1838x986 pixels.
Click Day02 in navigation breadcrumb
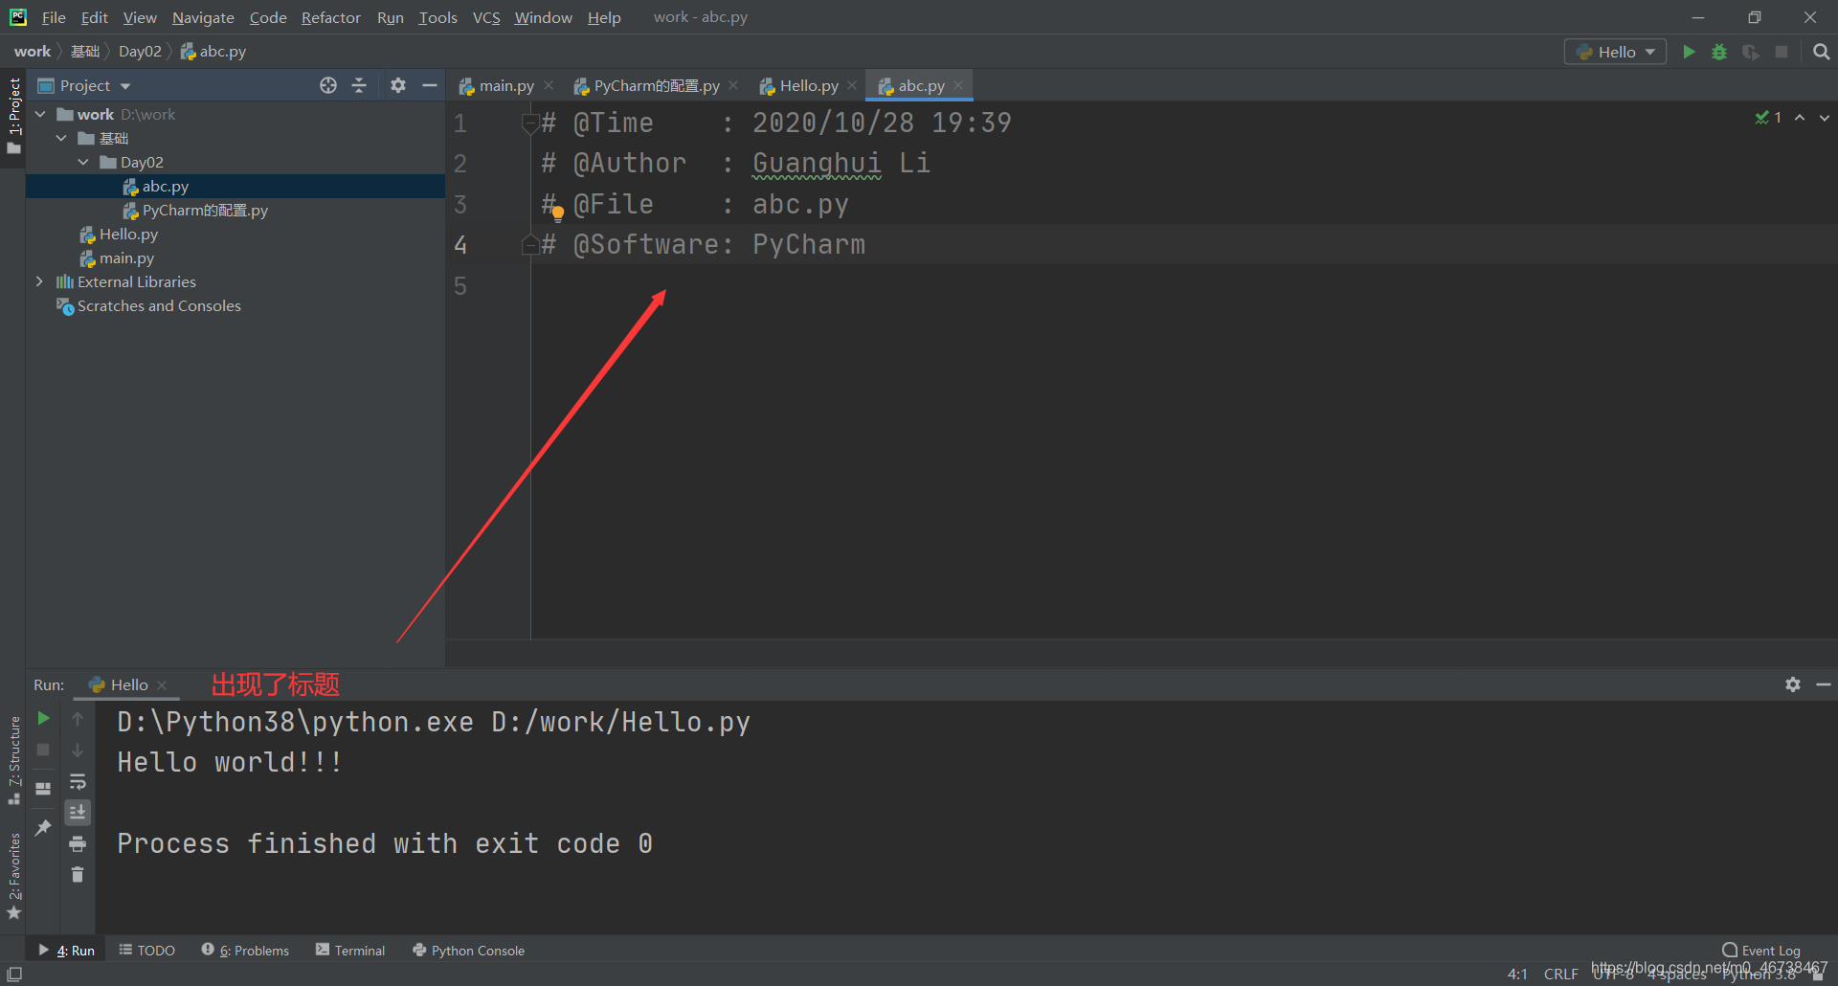click(x=140, y=52)
